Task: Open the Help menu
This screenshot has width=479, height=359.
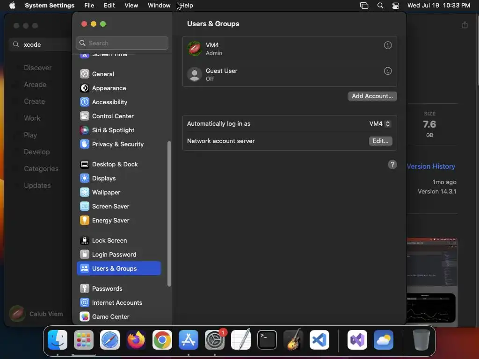Action: coord(187,6)
